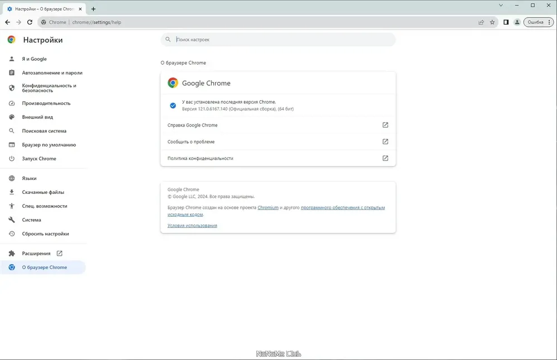Image resolution: width=557 pixels, height=360 pixels.
Task: Click external-link icon for Сообщить о проблеме
Action: (385, 142)
